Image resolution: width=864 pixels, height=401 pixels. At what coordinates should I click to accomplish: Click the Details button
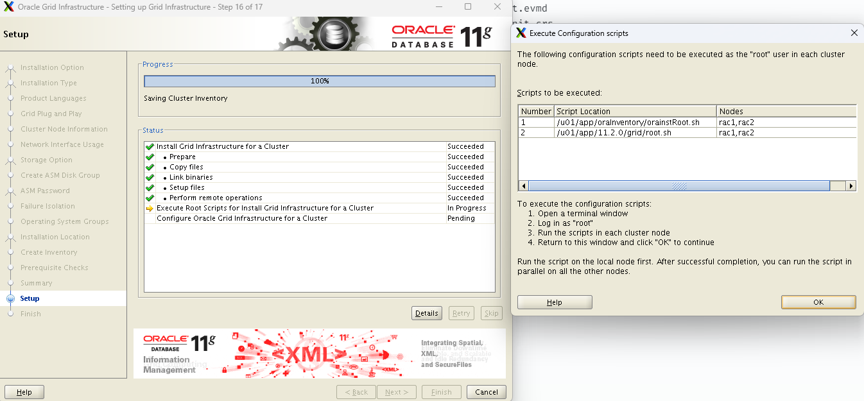[x=427, y=313]
